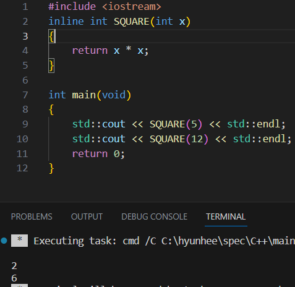Click the asterisk task marker before Executing task
Image resolution: width=295 pixels, height=287 pixels.
[19, 241]
